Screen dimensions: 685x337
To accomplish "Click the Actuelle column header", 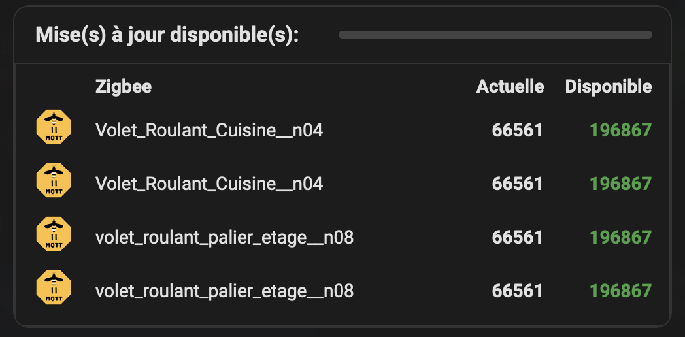I will coord(510,86).
